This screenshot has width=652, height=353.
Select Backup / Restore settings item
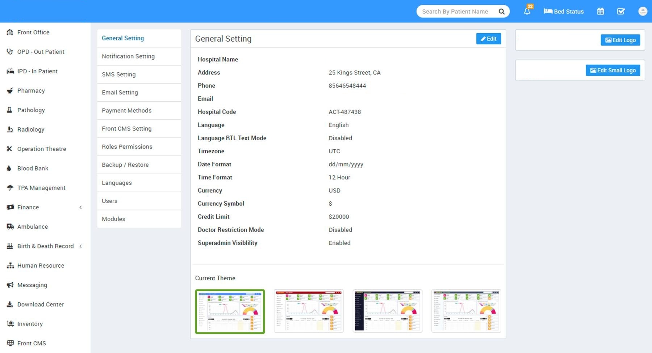tap(125, 165)
